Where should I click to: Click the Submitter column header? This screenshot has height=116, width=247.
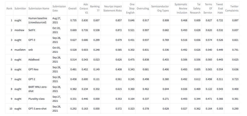click(x=20, y=8)
